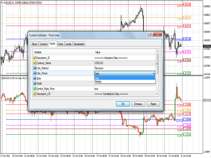This screenshot has width=211, height=158.
Task: Open the Colors tab
Action: coord(60,44)
